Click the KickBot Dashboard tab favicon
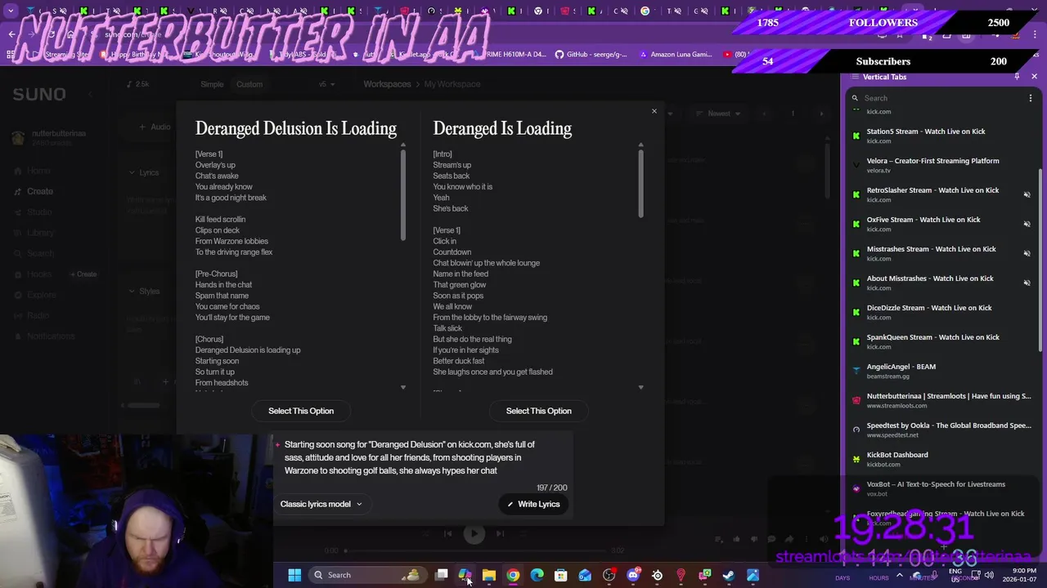Image resolution: width=1047 pixels, height=588 pixels. [856, 459]
